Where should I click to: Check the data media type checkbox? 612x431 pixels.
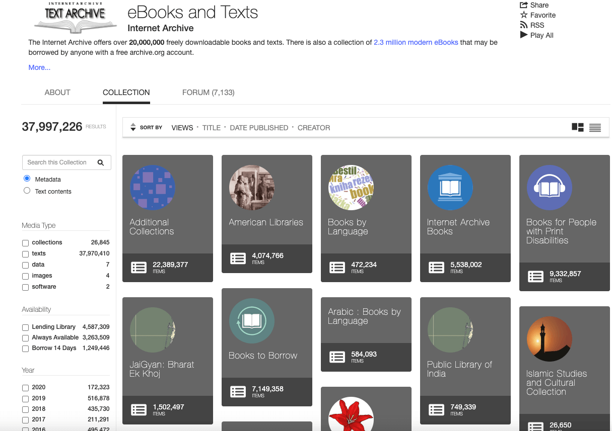(x=26, y=265)
